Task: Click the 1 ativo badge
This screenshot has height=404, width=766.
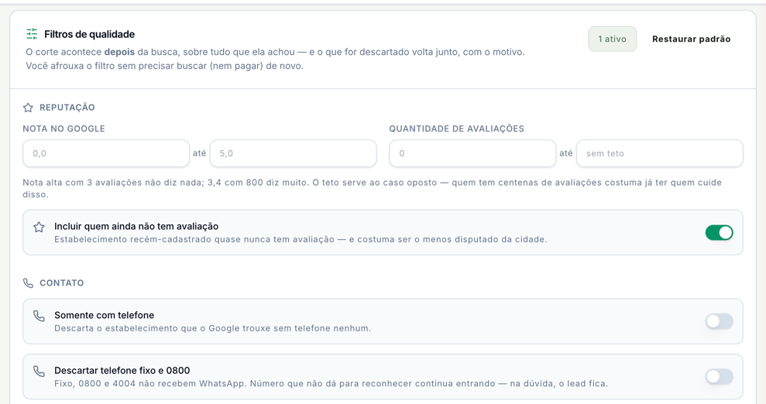Action: coord(612,39)
